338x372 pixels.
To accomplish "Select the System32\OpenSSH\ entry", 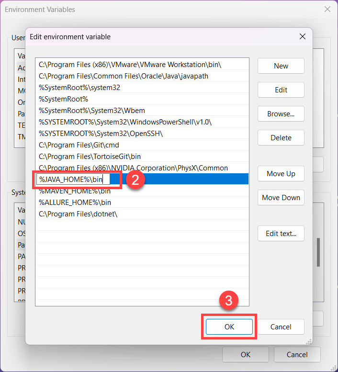I will 142,134.
